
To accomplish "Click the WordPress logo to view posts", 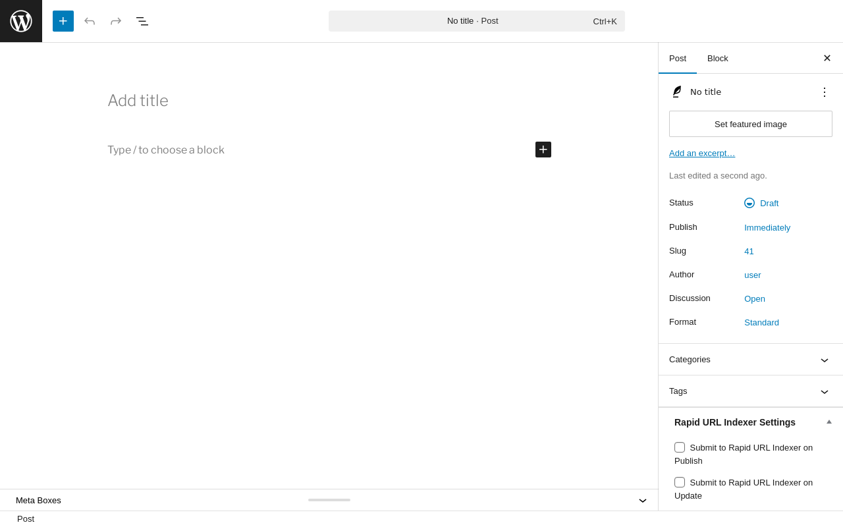I will click(x=21, y=21).
